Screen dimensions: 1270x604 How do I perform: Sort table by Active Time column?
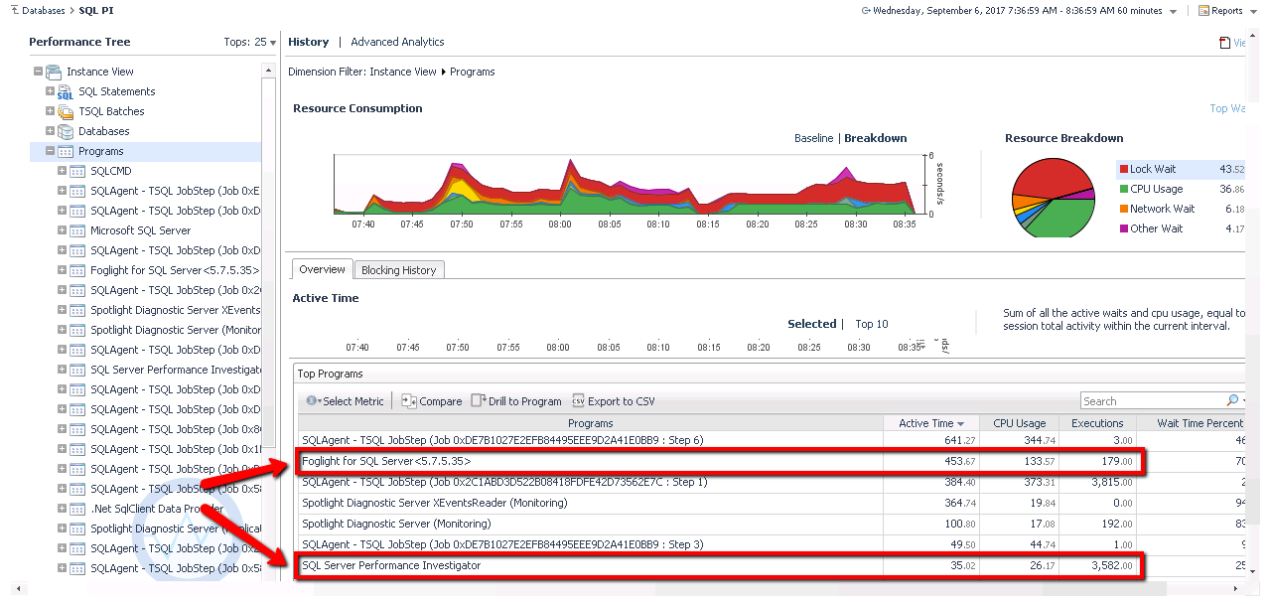931,423
